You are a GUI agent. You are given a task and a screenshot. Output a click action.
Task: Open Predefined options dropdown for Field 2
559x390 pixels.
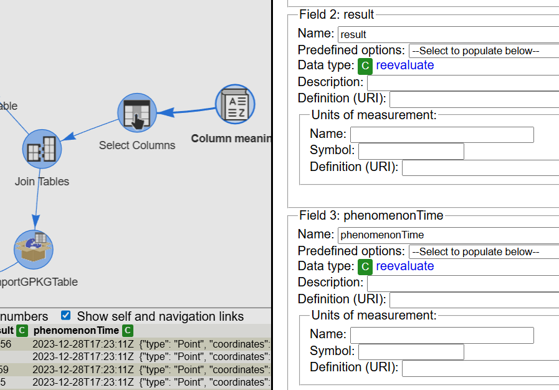[484, 51]
